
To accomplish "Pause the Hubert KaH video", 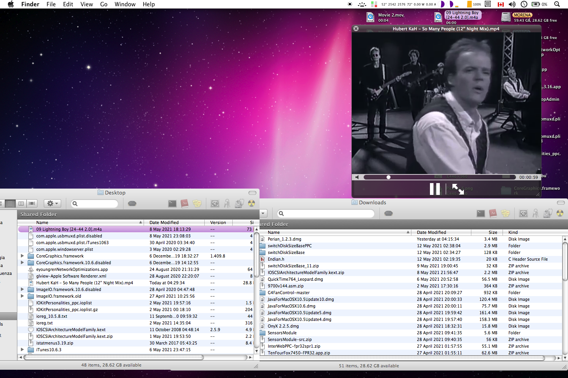I will pyautogui.click(x=435, y=189).
